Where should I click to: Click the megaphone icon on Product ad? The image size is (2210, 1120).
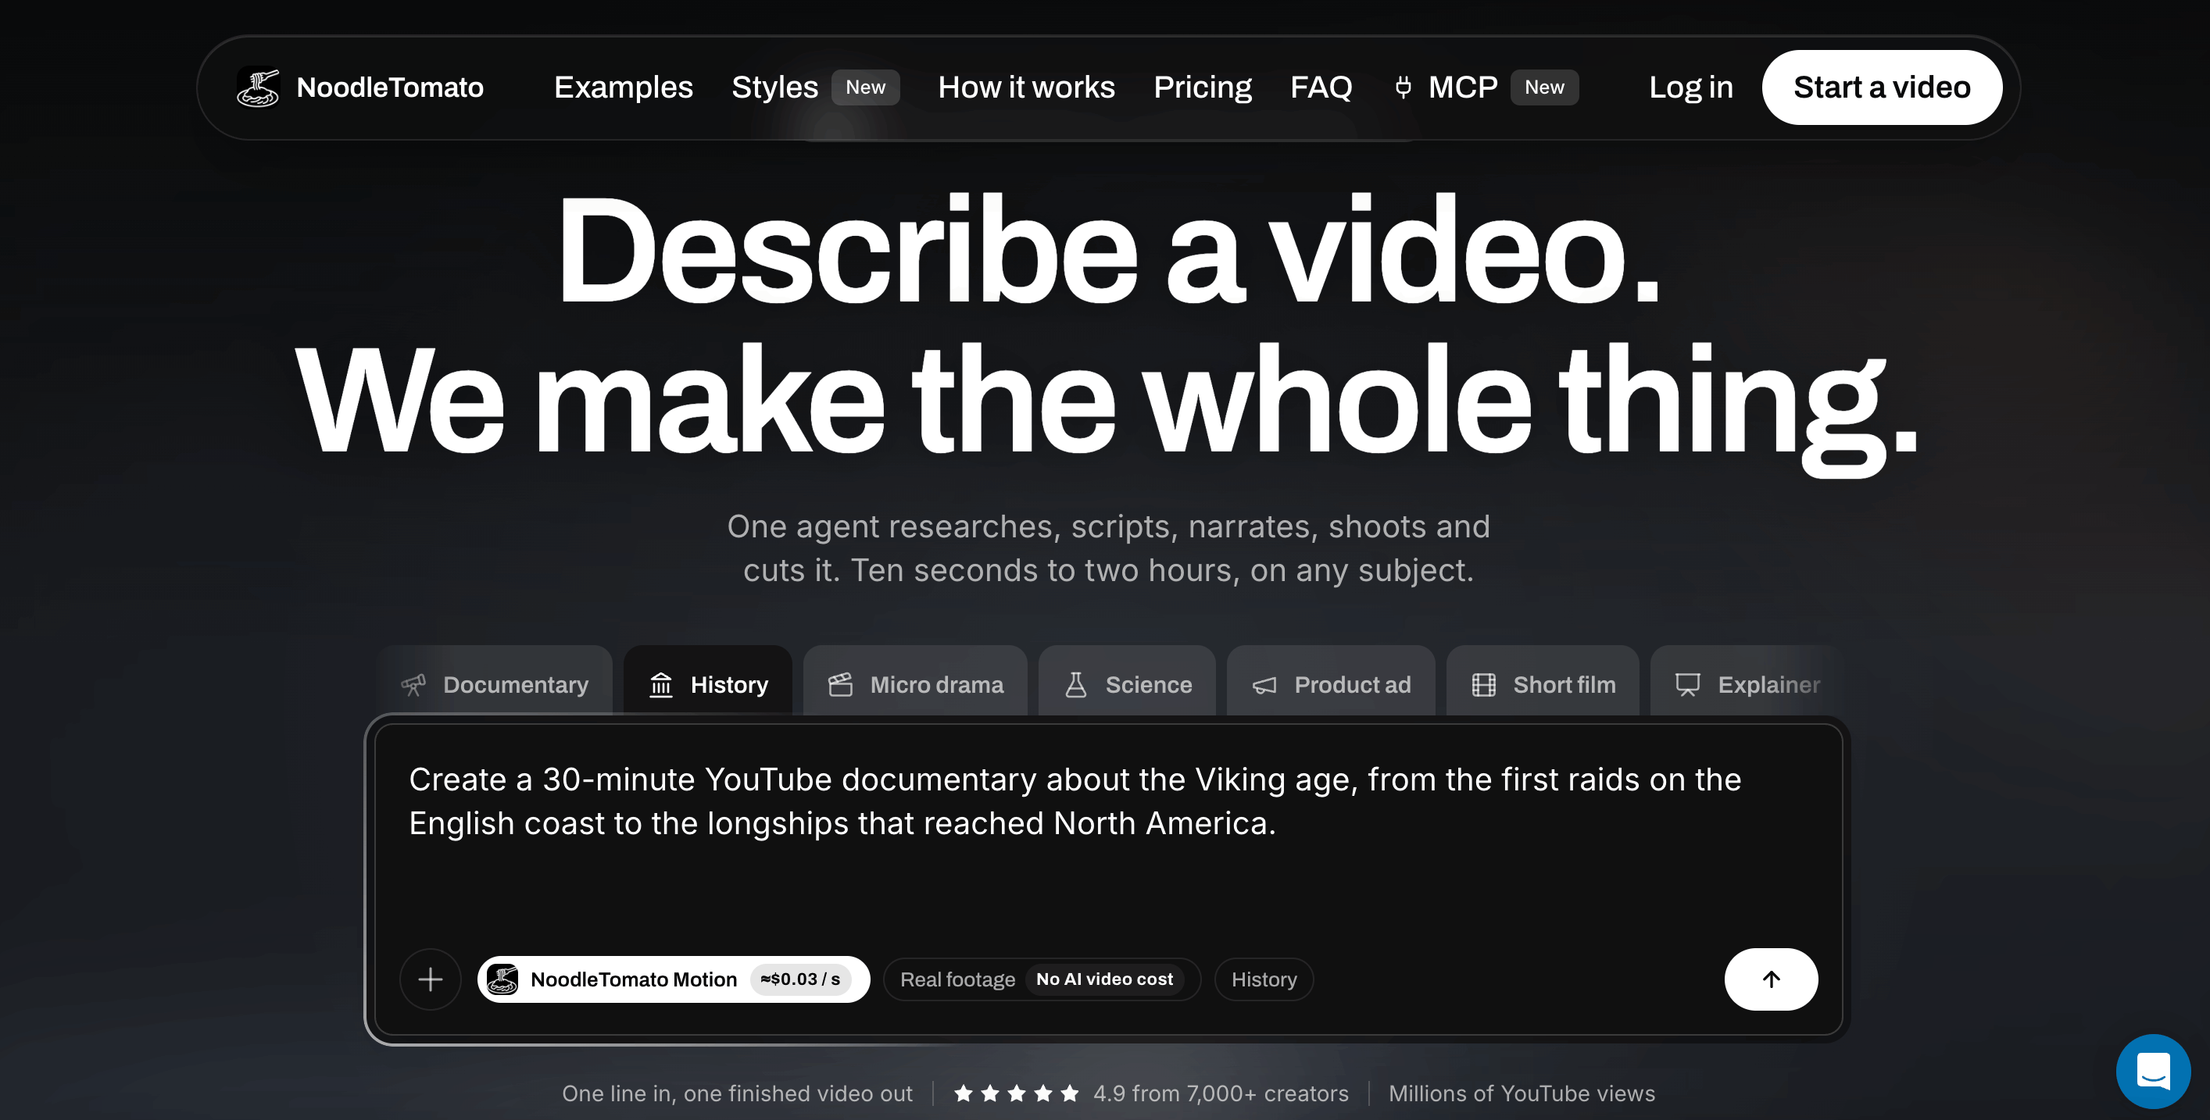click(1264, 685)
